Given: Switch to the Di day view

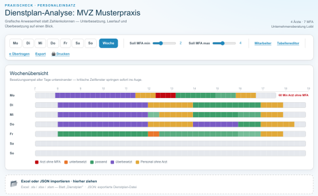Looking at the screenshot, I should point(28,43).
